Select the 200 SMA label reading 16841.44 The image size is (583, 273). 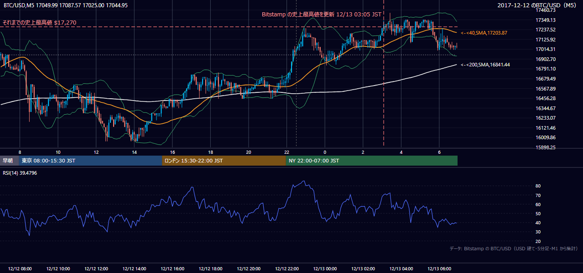485,65
